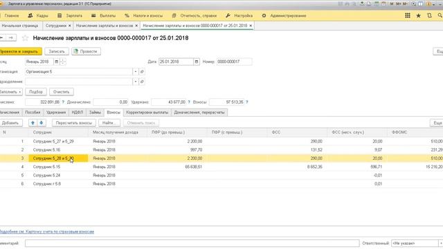The height and width of the screenshot is (249, 443).
Task: Move row down with blue down arrow
Action: pos(42,123)
